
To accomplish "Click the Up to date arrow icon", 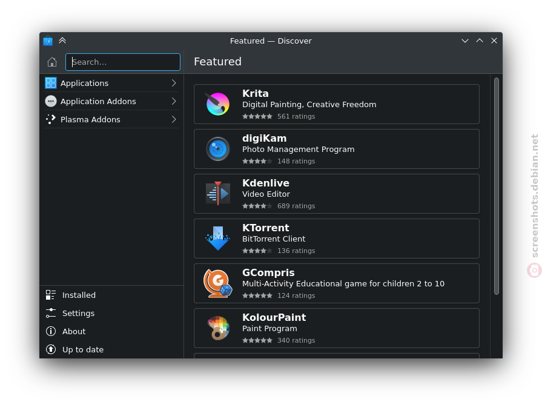I will pos(51,349).
